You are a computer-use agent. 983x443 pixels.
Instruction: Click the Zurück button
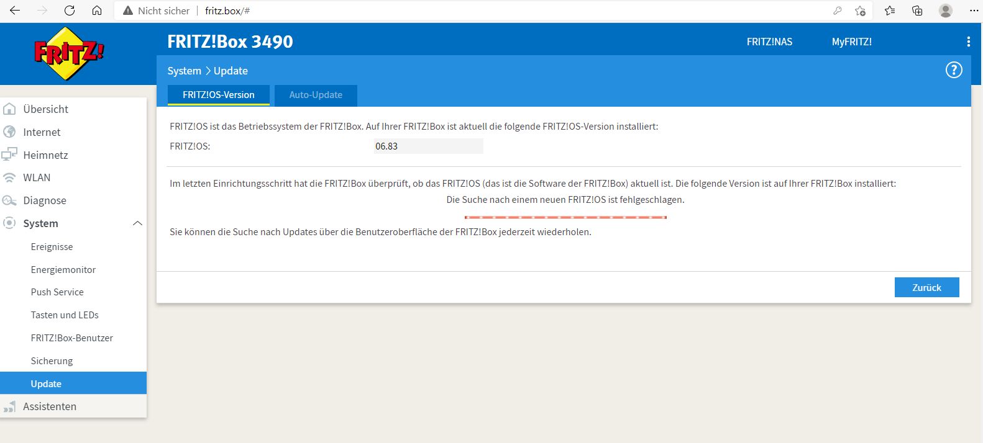926,287
